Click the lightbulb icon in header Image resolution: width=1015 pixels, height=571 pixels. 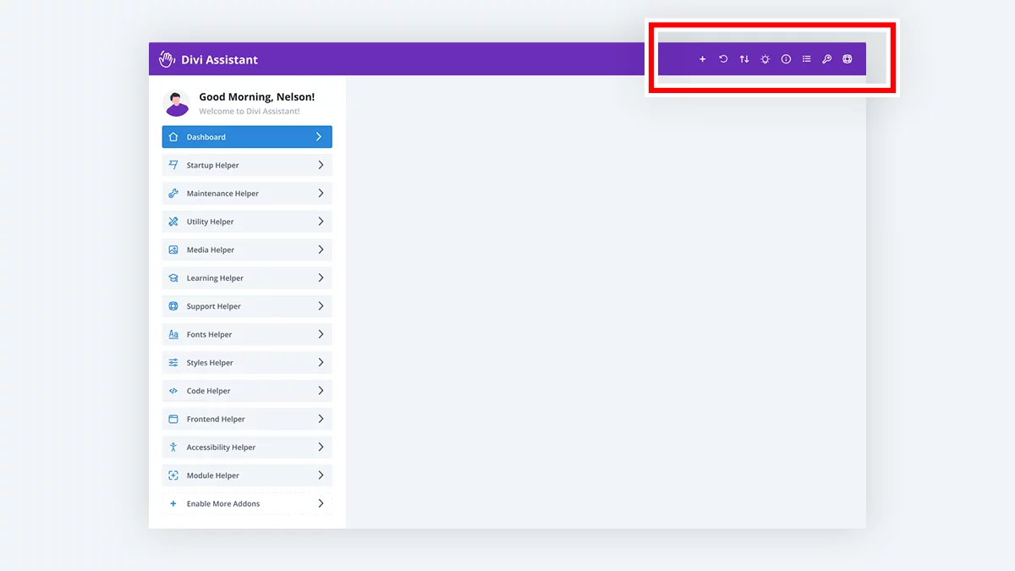(x=765, y=59)
